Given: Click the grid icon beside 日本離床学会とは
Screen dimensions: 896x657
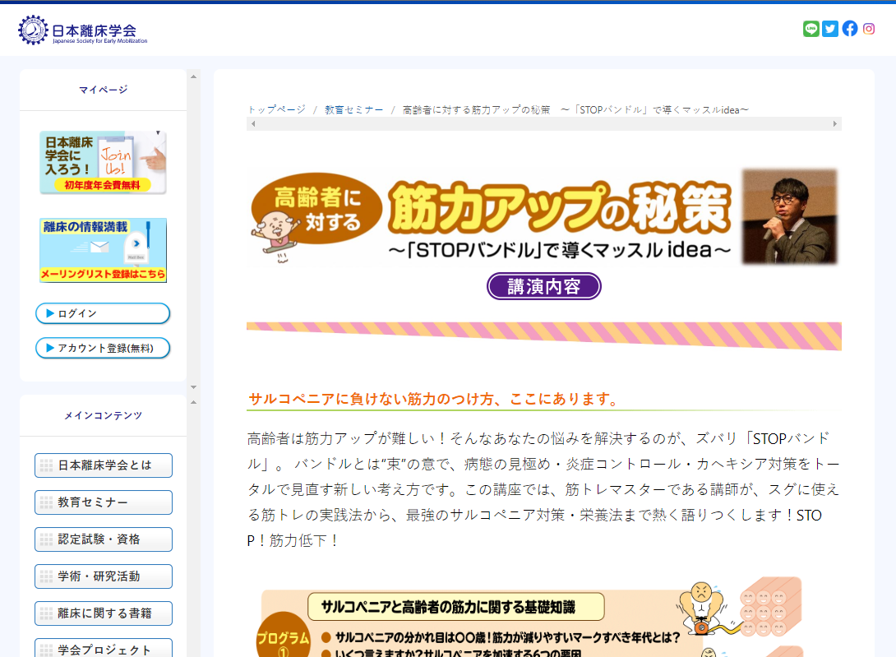Looking at the screenshot, I should (46, 465).
